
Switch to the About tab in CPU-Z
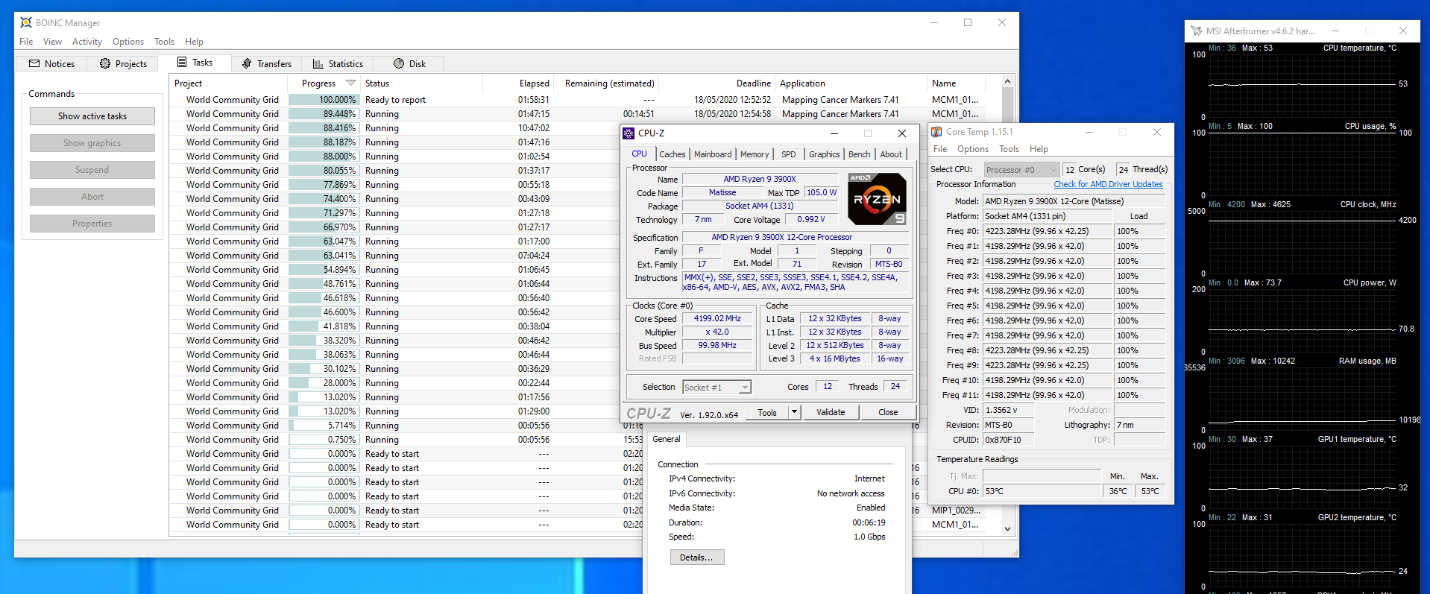891,154
